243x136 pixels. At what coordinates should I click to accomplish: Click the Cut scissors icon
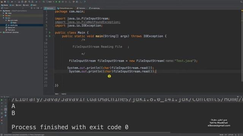coord(19,2)
